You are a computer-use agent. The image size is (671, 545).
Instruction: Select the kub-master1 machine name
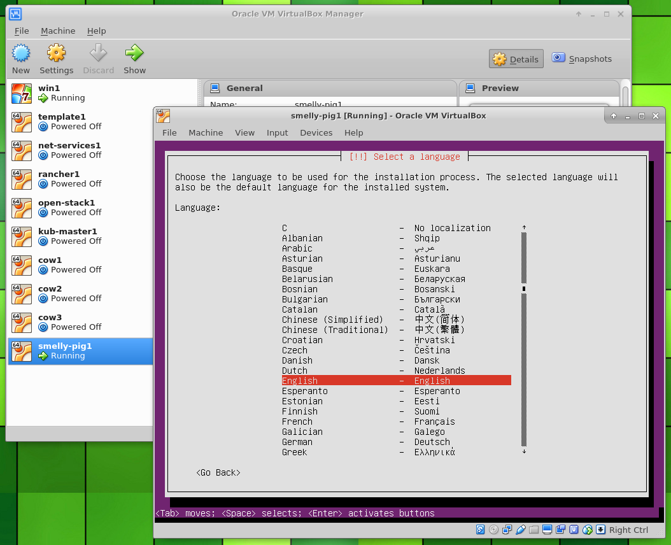67,232
